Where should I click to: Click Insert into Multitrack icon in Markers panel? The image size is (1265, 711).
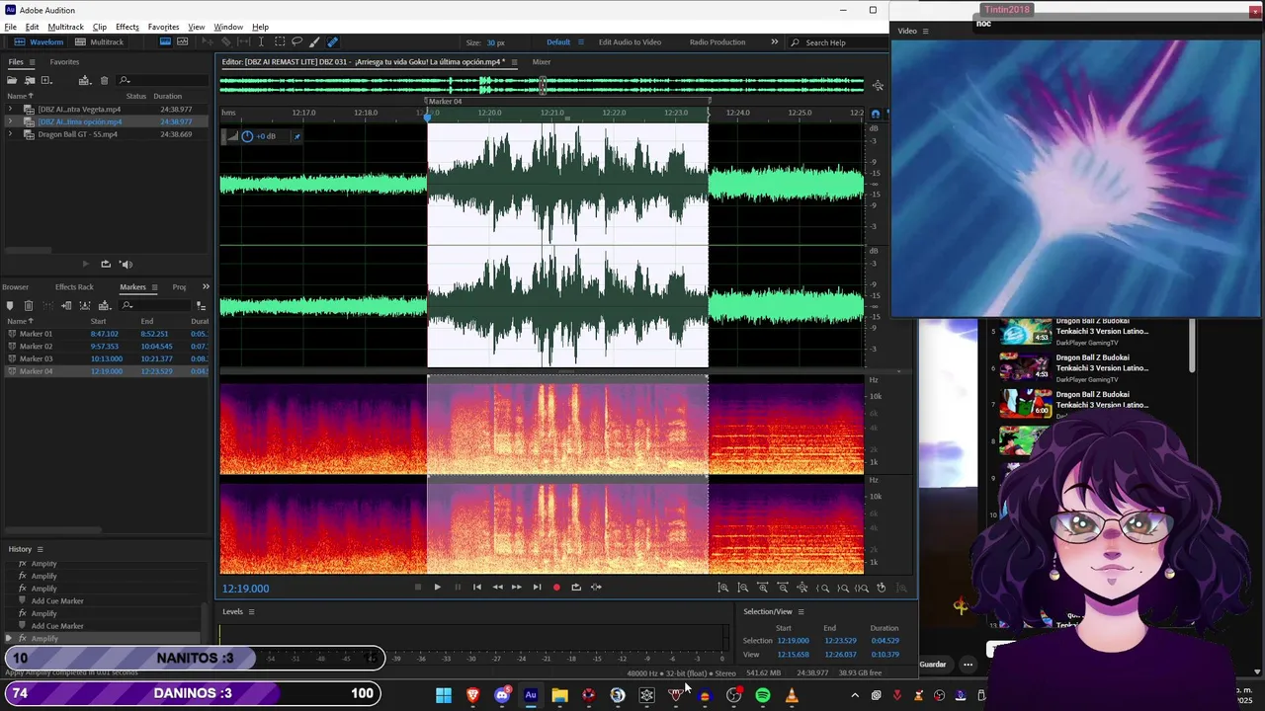point(104,306)
